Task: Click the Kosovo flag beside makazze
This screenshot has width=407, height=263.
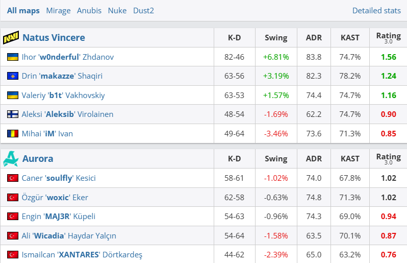Action: click(x=13, y=76)
